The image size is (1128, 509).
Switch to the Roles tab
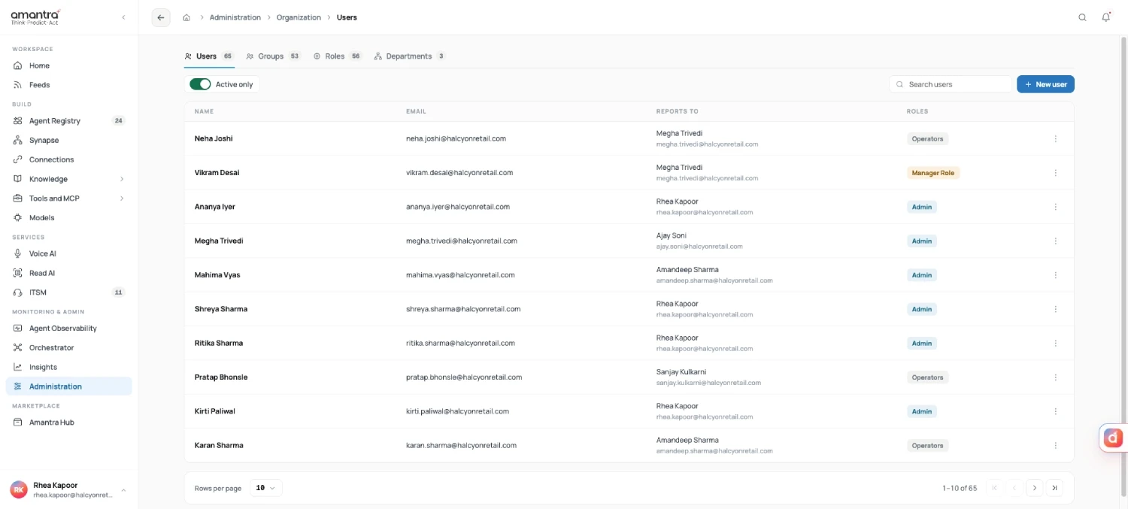(338, 56)
